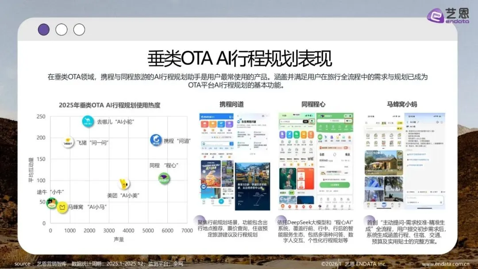Click the label 去哪儿 "AI小驼"
This screenshot has width=478, height=269.
point(116,122)
